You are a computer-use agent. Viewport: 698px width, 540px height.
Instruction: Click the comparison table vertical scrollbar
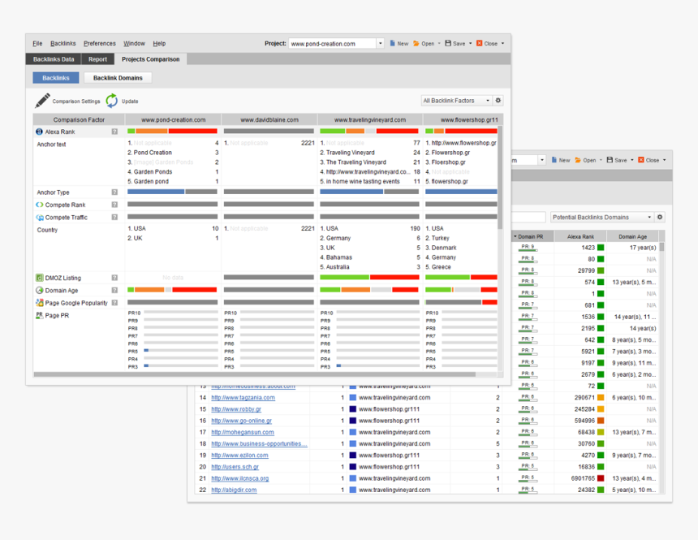click(x=500, y=177)
